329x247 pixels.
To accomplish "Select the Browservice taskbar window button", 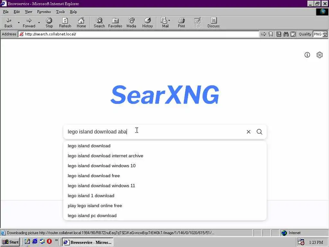I will (88, 242).
